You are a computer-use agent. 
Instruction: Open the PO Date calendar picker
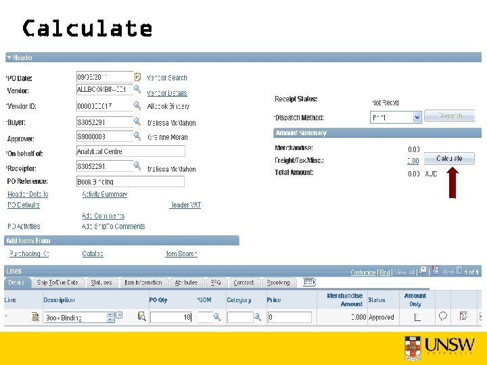click(137, 76)
